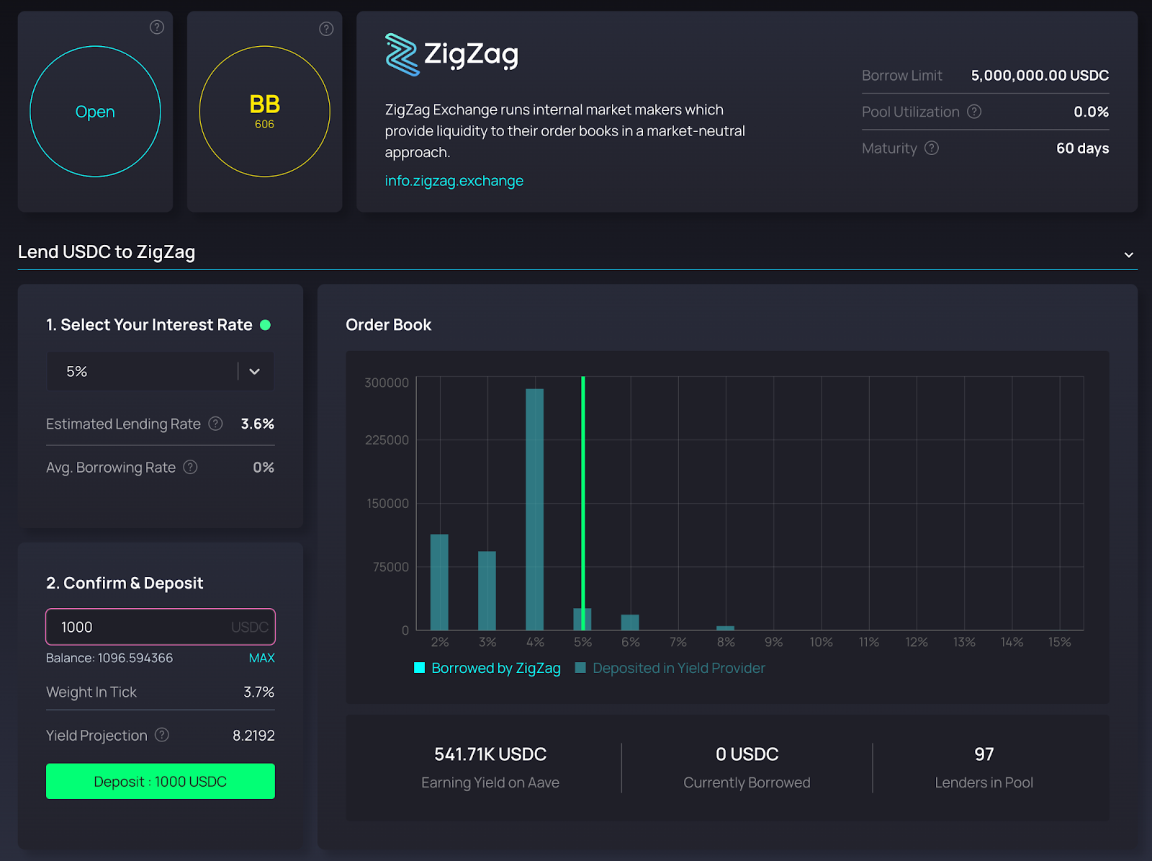Click the 6% bar in Order Book
Viewport: 1152px width, 861px height.
pyautogui.click(x=630, y=623)
